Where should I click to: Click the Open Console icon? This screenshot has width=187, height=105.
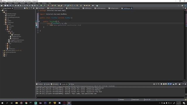(180, 84)
